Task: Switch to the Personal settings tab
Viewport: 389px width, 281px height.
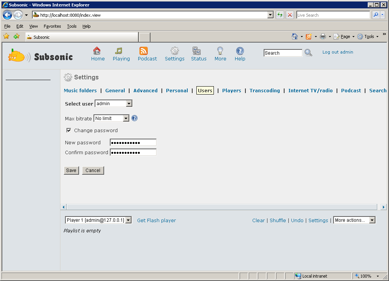Action: pyautogui.click(x=177, y=90)
